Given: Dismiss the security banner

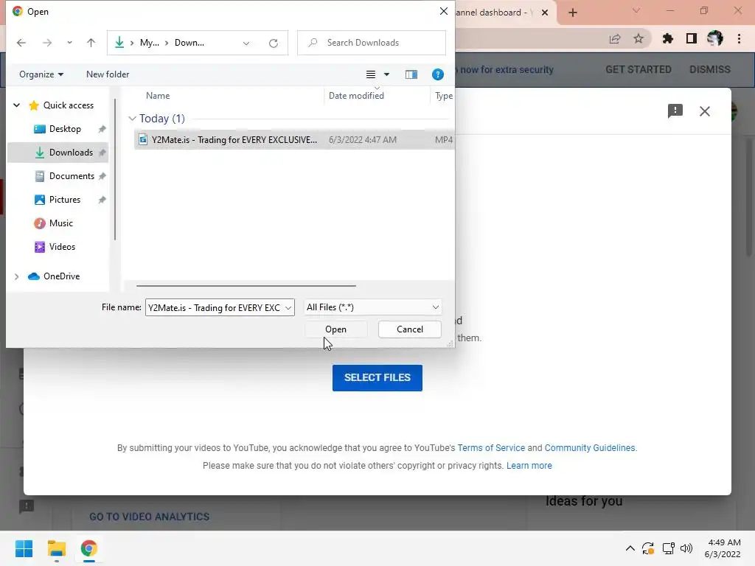Looking at the screenshot, I should 710,69.
